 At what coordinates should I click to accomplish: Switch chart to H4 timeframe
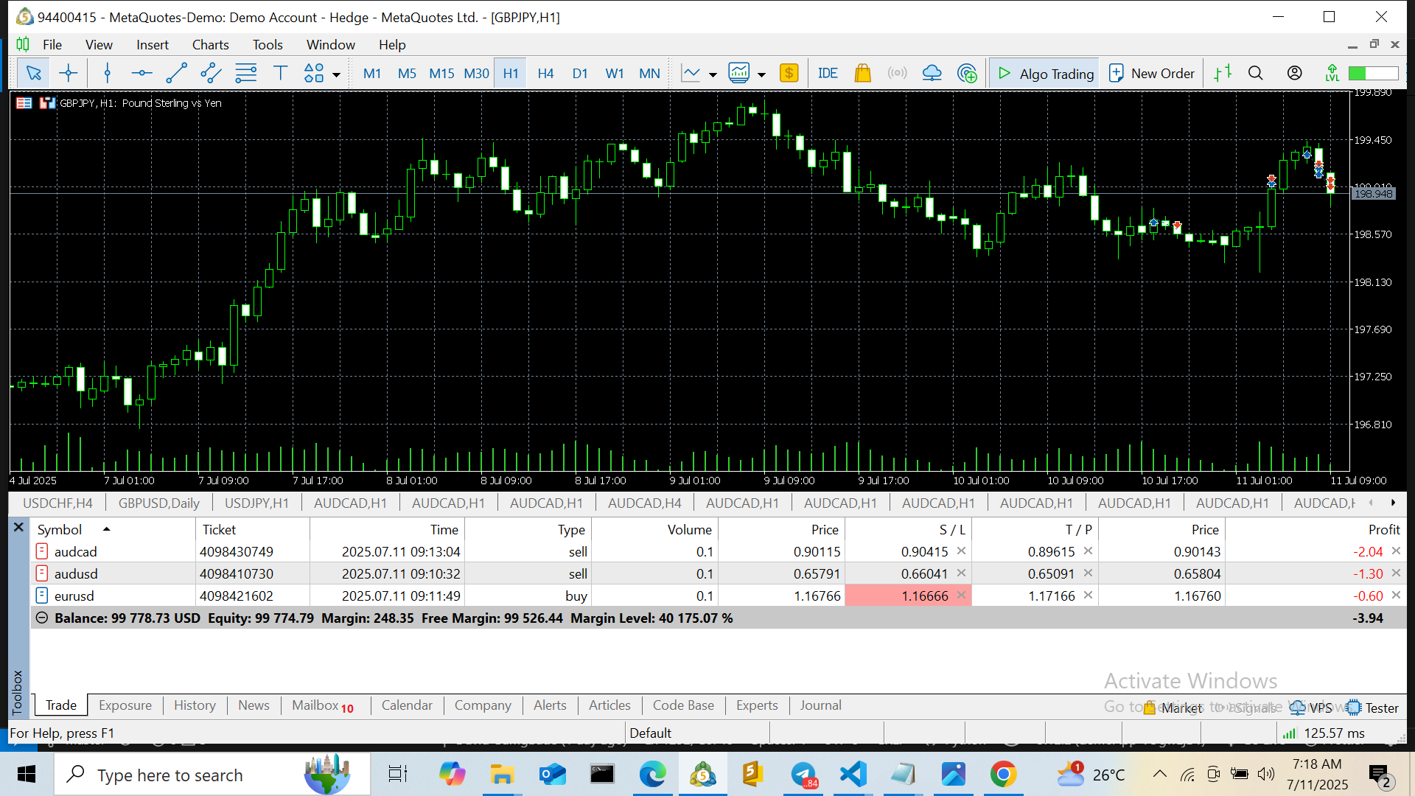[x=545, y=74]
